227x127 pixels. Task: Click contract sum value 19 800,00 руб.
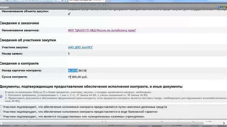[78, 77]
